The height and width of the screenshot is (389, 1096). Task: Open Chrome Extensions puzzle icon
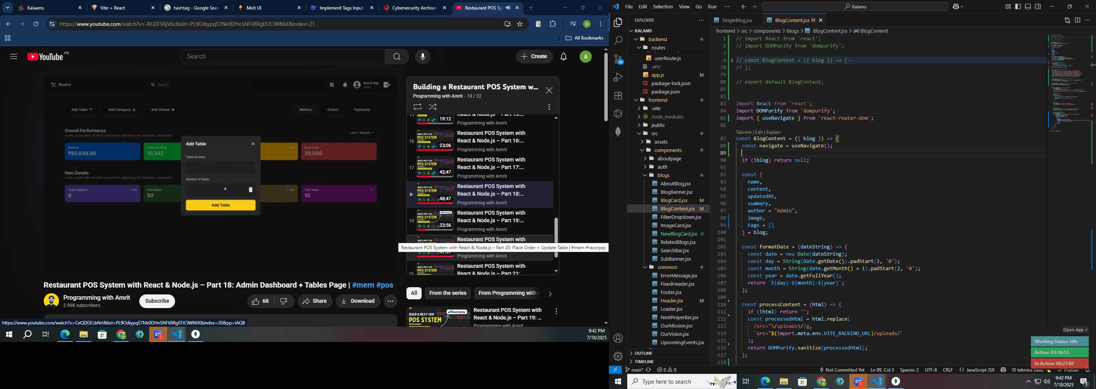(553, 24)
